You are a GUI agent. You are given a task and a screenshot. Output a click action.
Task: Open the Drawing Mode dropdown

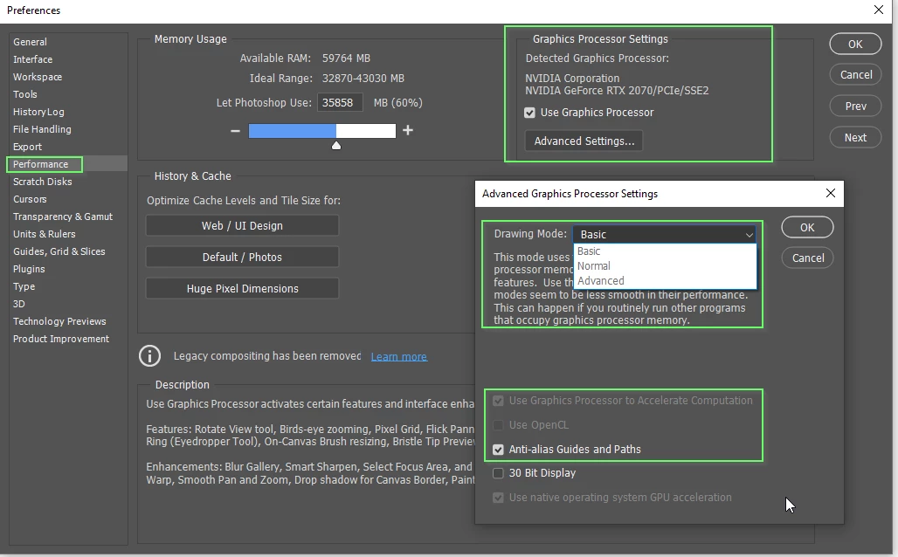click(665, 234)
